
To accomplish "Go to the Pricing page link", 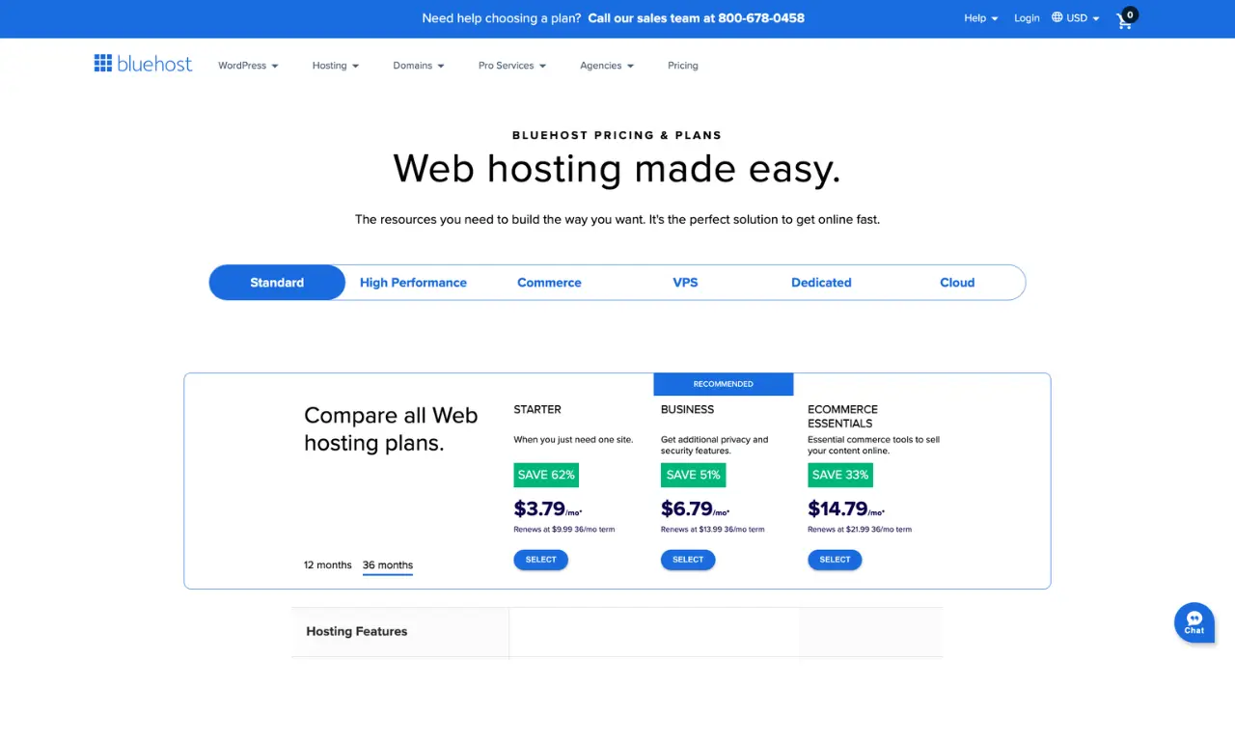I will 683,66.
